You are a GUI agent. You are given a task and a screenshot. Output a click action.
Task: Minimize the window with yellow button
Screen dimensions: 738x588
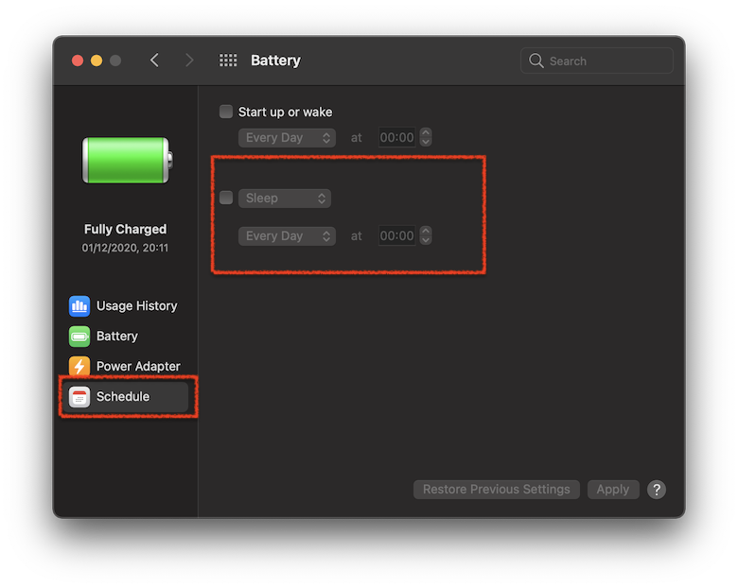coord(97,61)
